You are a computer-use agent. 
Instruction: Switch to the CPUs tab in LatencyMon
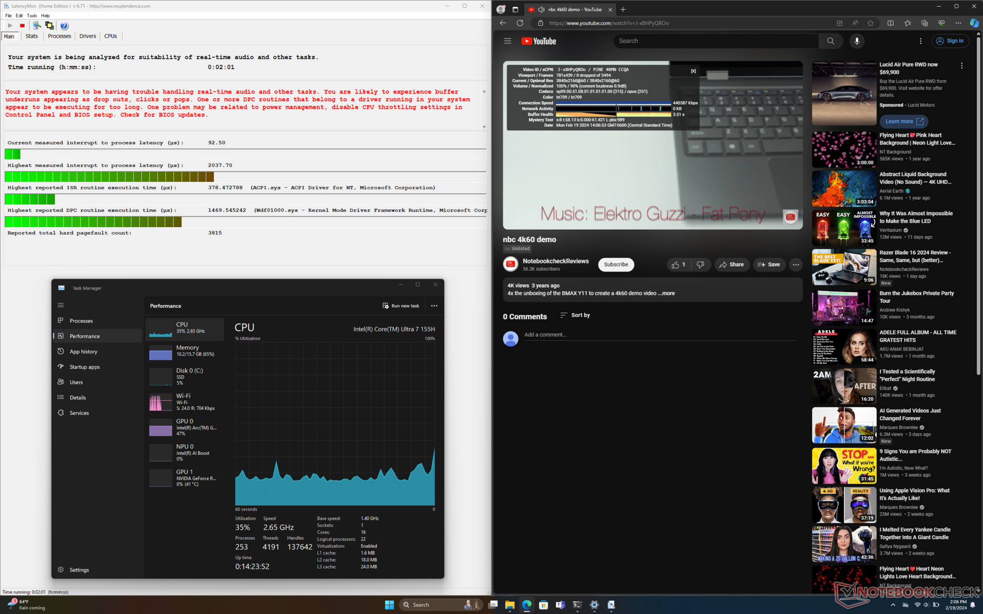click(x=111, y=36)
